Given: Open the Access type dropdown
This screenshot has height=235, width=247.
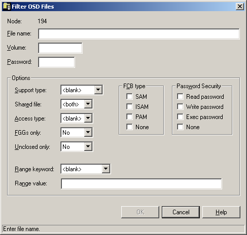Looking at the screenshot, I should [88, 118].
